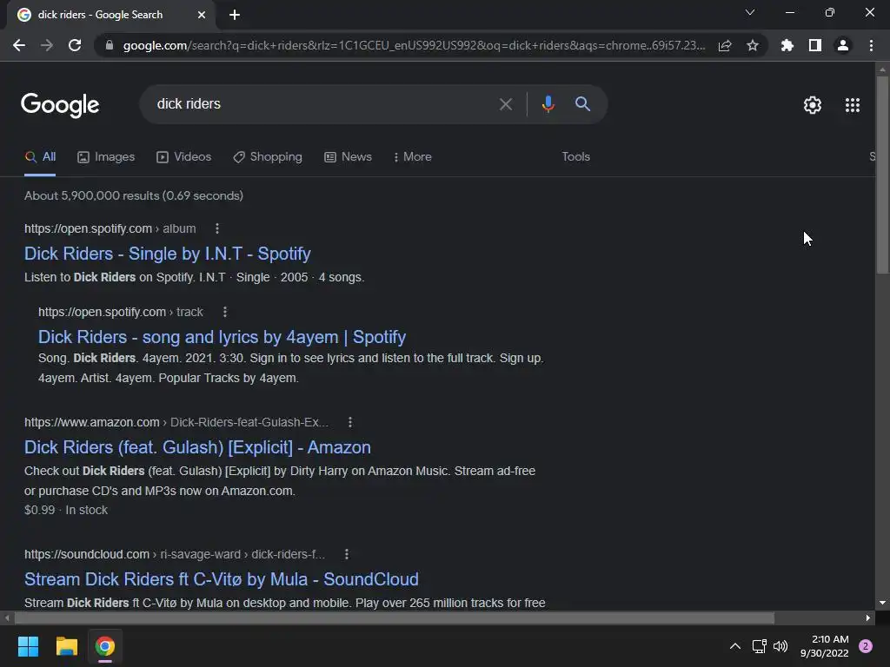Click the www.amazon.com URL breadcrumb
The image size is (890, 667).
(176, 422)
